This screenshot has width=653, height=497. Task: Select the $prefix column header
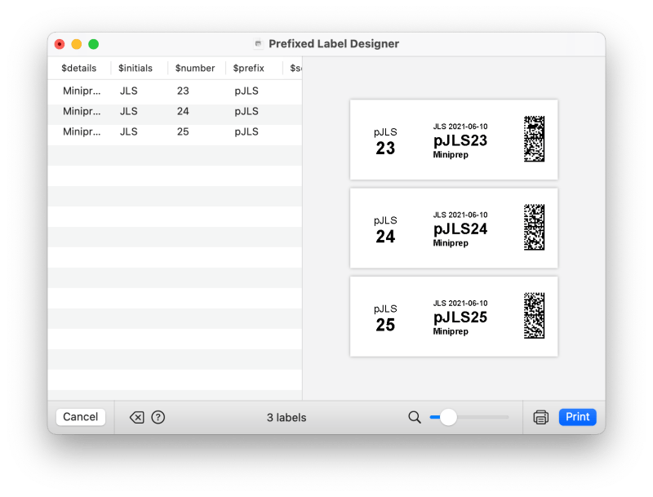[247, 68]
